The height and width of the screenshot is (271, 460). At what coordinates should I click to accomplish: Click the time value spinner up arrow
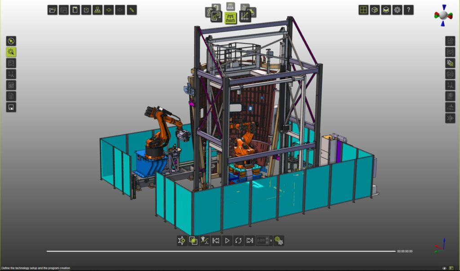(267, 239)
